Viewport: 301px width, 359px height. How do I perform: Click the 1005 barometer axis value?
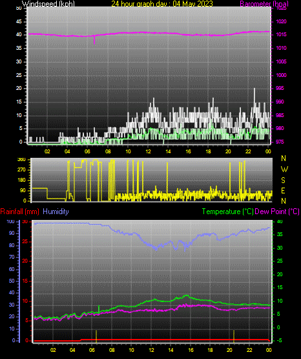[x=282, y=61]
